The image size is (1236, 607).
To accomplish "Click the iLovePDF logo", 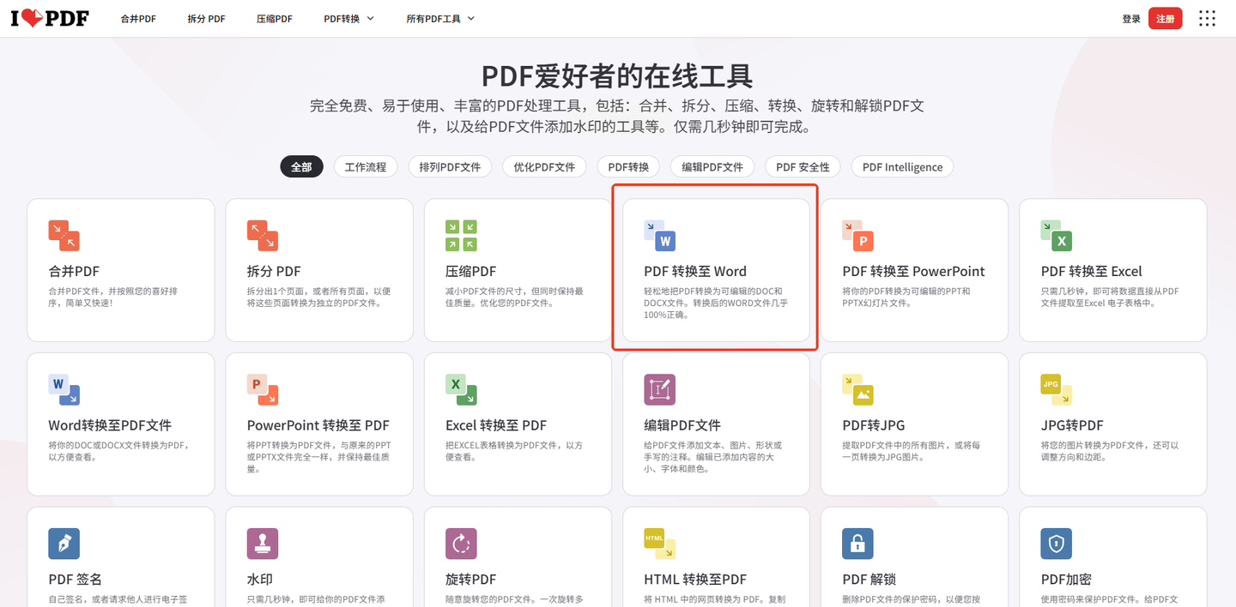I will click(50, 18).
